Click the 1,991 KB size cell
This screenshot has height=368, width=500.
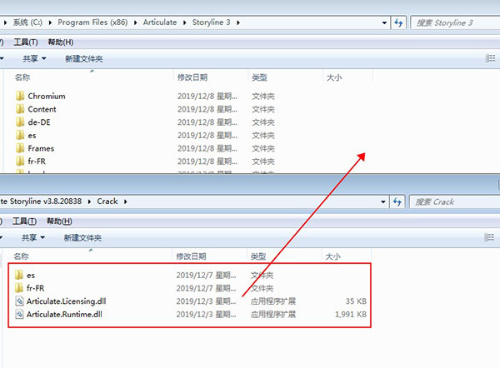tap(351, 314)
